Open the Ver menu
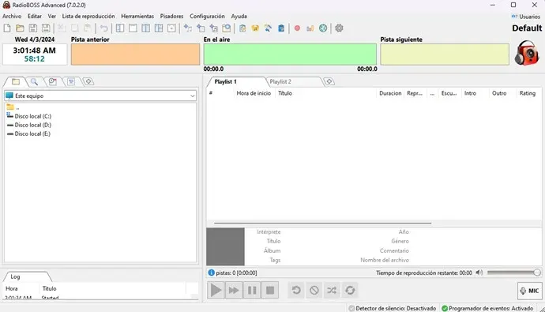Image resolution: width=545 pixels, height=312 pixels. pyautogui.click(x=52, y=16)
